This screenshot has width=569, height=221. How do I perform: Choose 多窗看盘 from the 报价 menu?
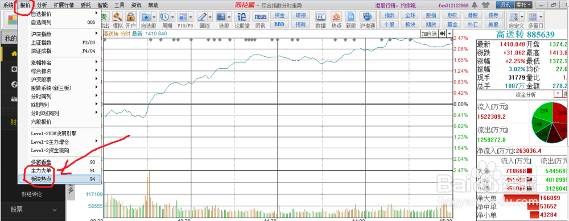pyautogui.click(x=60, y=162)
